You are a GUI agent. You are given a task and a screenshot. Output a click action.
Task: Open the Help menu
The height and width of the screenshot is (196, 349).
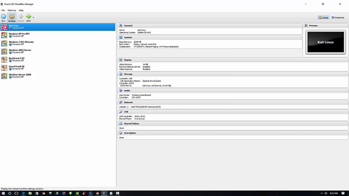point(21,10)
